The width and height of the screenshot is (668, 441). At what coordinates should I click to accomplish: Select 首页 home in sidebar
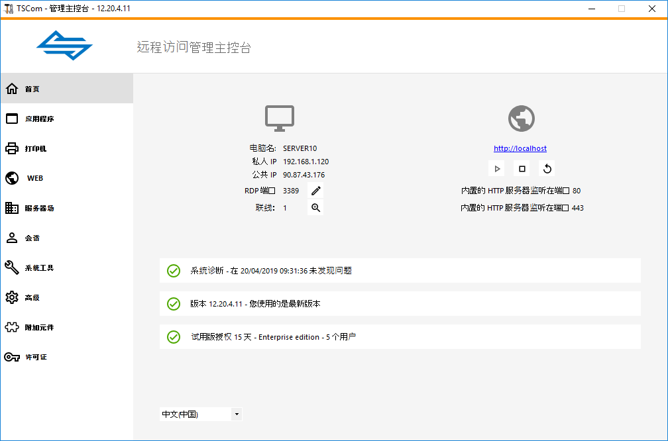click(66, 89)
